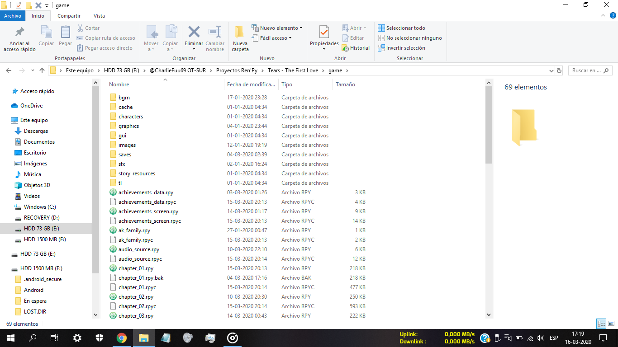The height and width of the screenshot is (347, 618).
Task: Open the Compartir ribbon tab
Action: tap(69, 16)
